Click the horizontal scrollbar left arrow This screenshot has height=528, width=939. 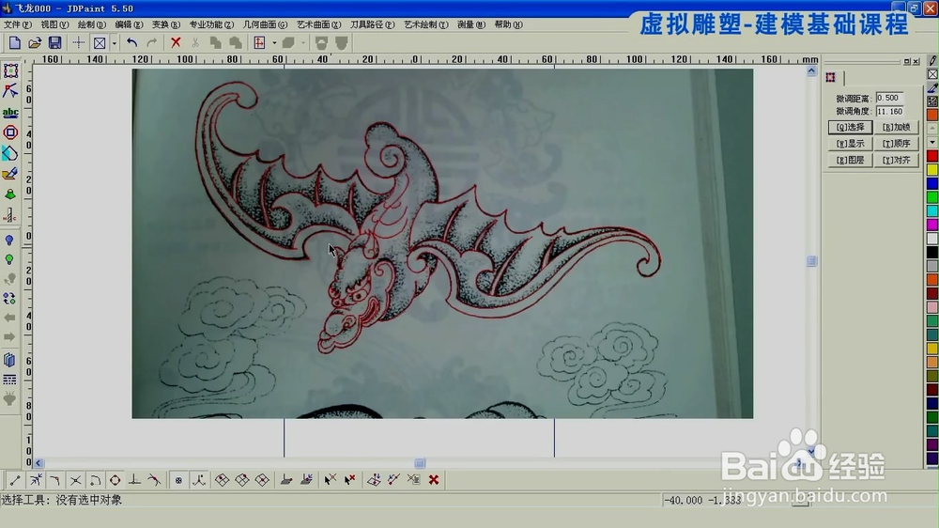[38, 462]
